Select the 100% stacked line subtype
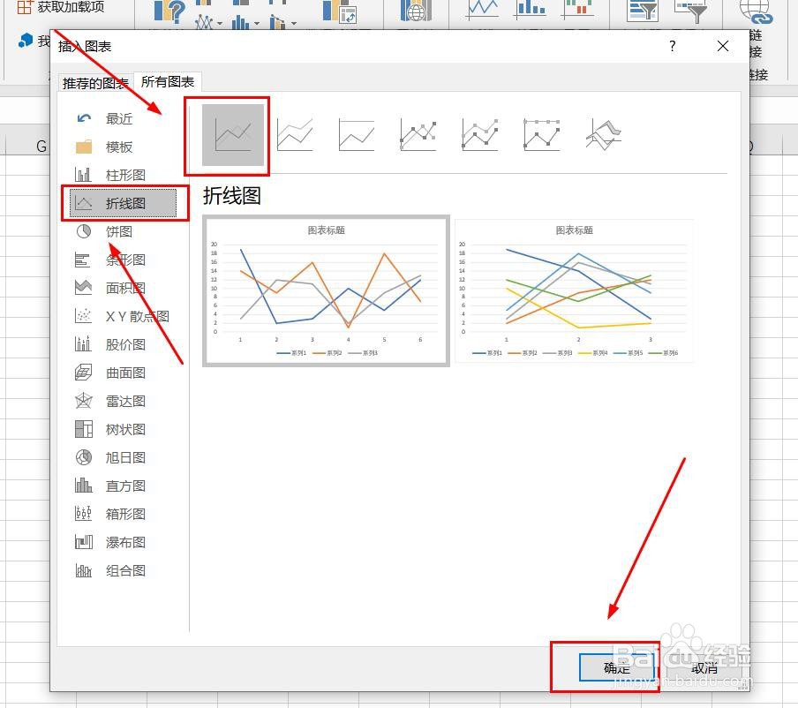 point(357,135)
